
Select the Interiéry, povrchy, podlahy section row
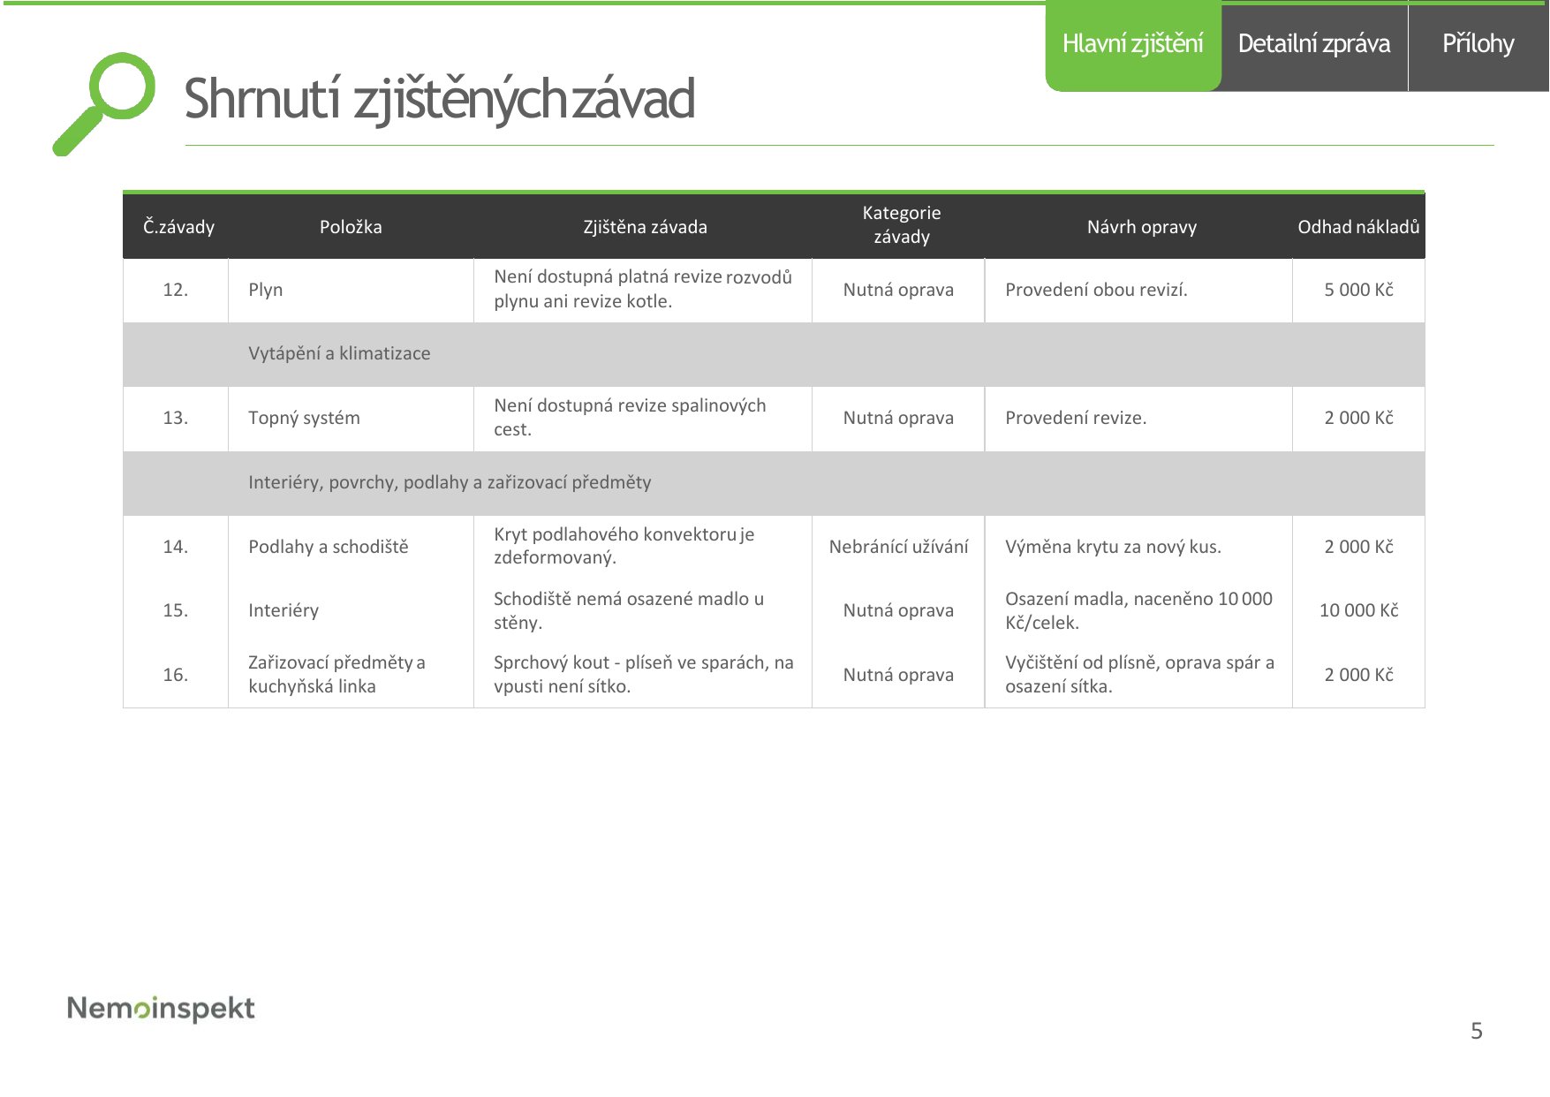[774, 483]
